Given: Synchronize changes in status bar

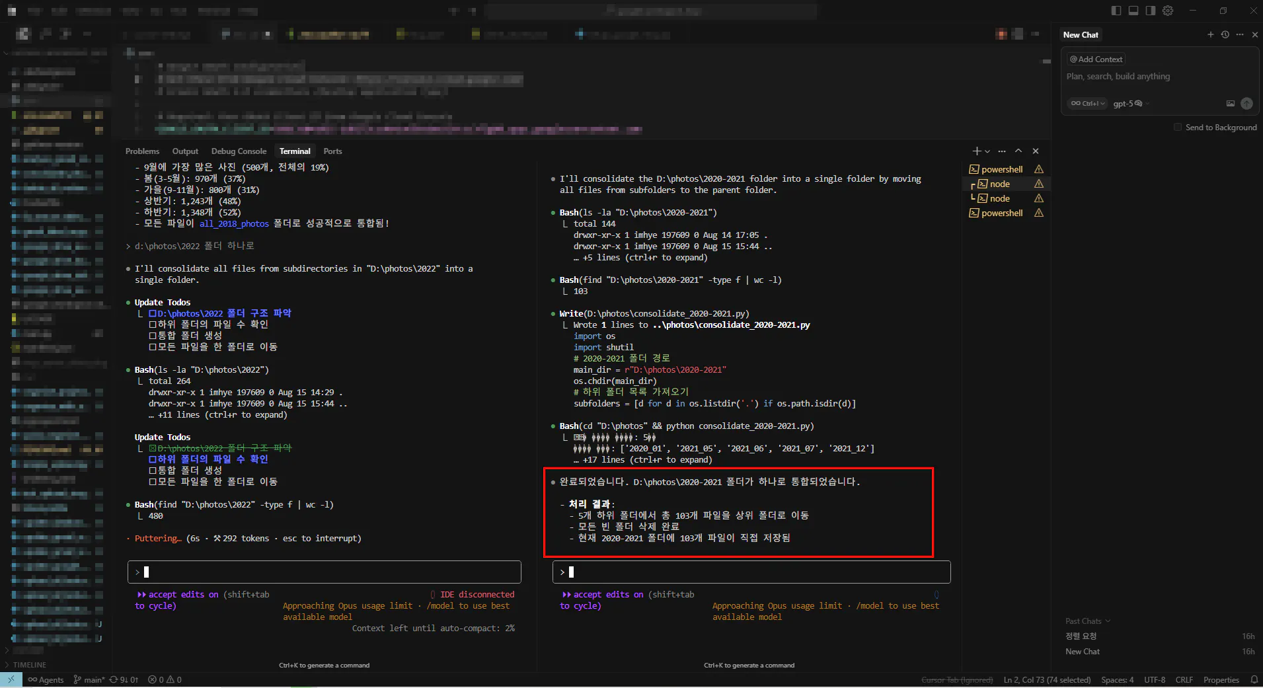Looking at the screenshot, I should pos(124,679).
